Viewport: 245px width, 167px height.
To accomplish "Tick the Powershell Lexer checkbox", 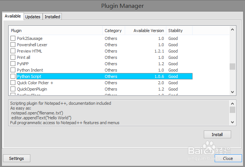I will pyautogui.click(x=13, y=45).
